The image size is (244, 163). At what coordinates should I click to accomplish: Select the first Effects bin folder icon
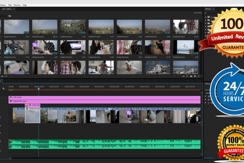[209, 17]
